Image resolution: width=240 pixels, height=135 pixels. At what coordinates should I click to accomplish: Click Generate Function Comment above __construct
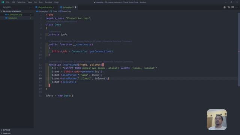117,41
